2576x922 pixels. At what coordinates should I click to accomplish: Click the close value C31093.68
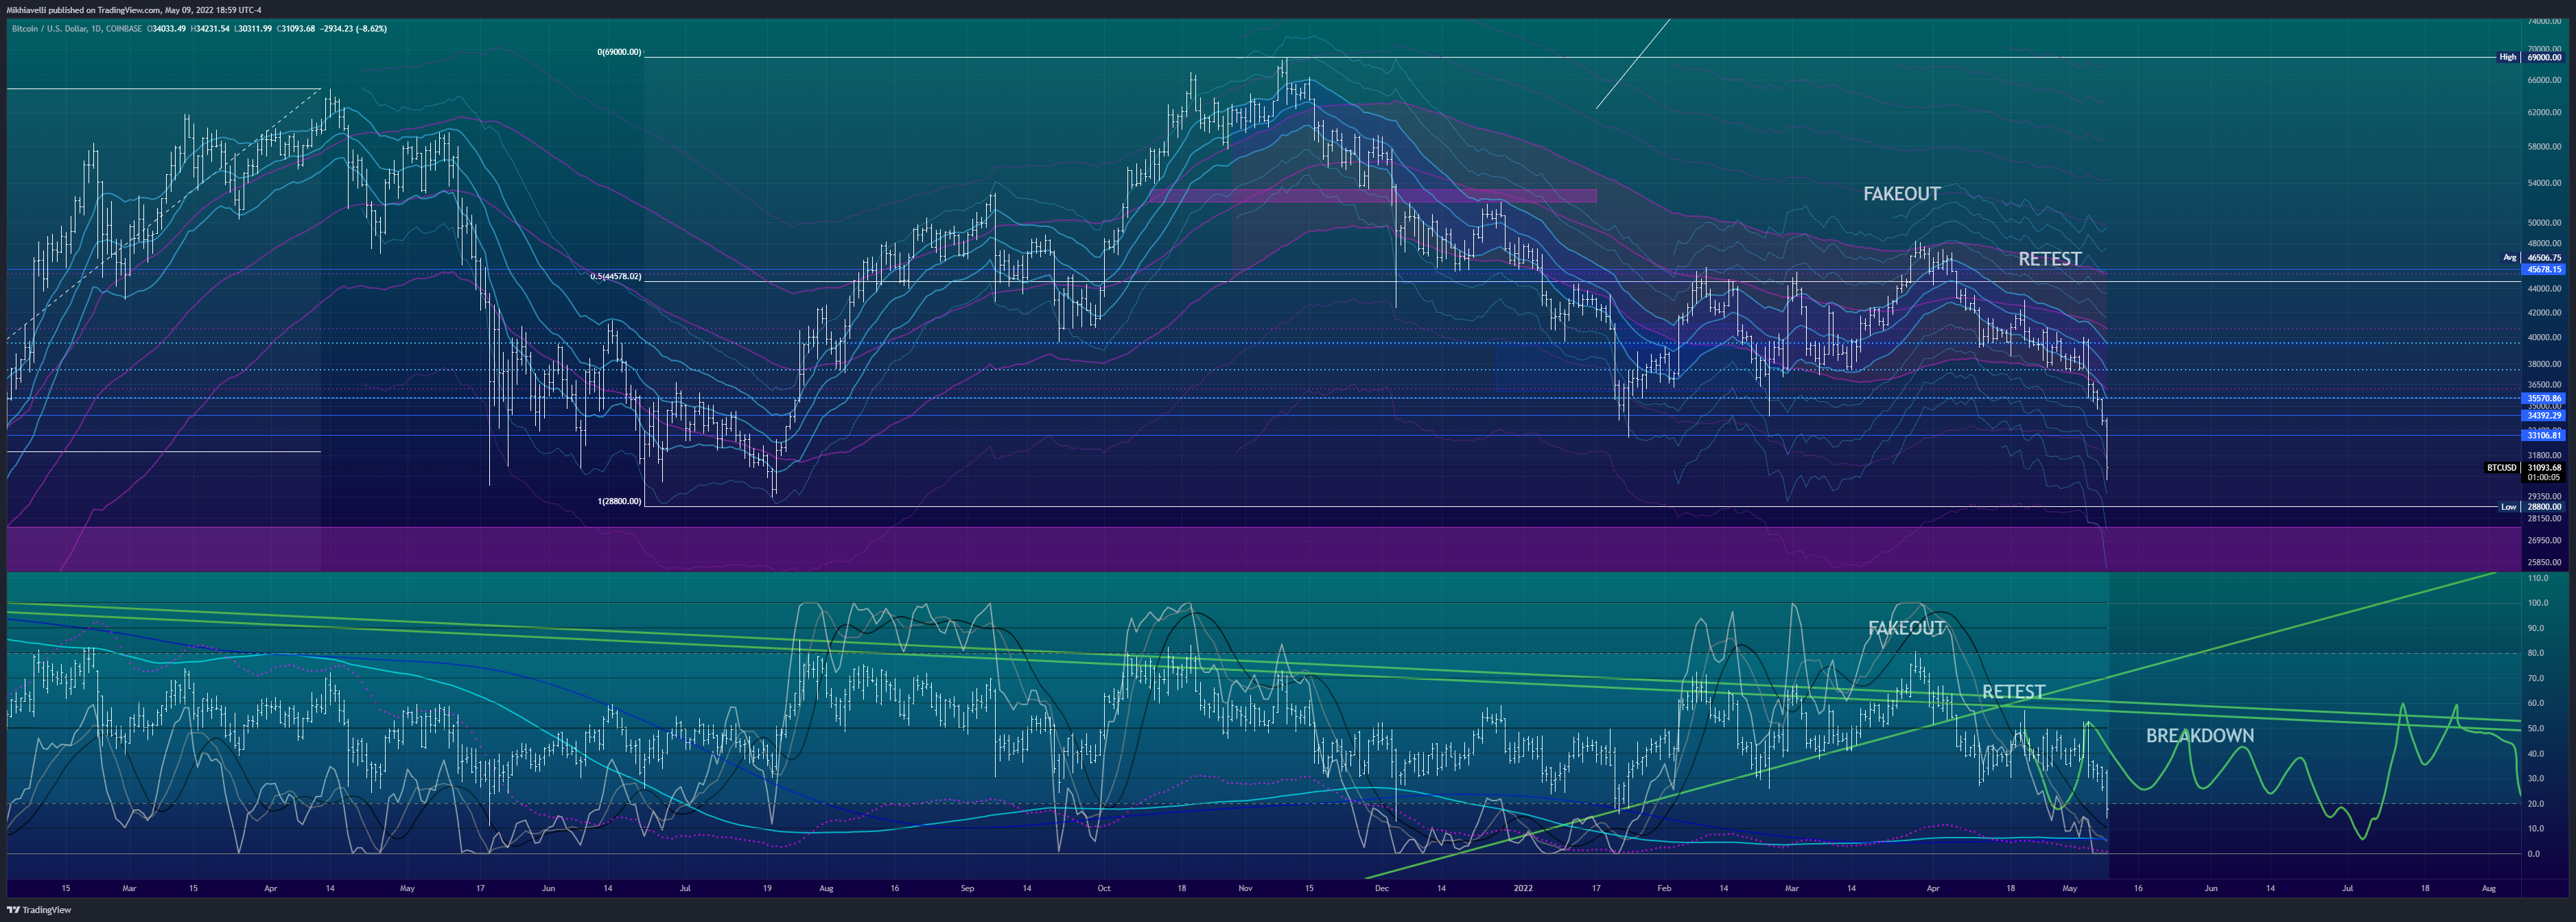tap(296, 29)
